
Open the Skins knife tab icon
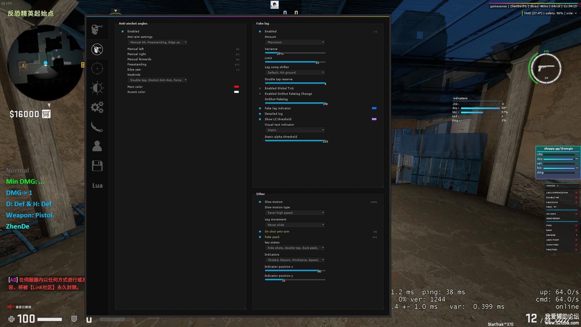pyautogui.click(x=97, y=127)
